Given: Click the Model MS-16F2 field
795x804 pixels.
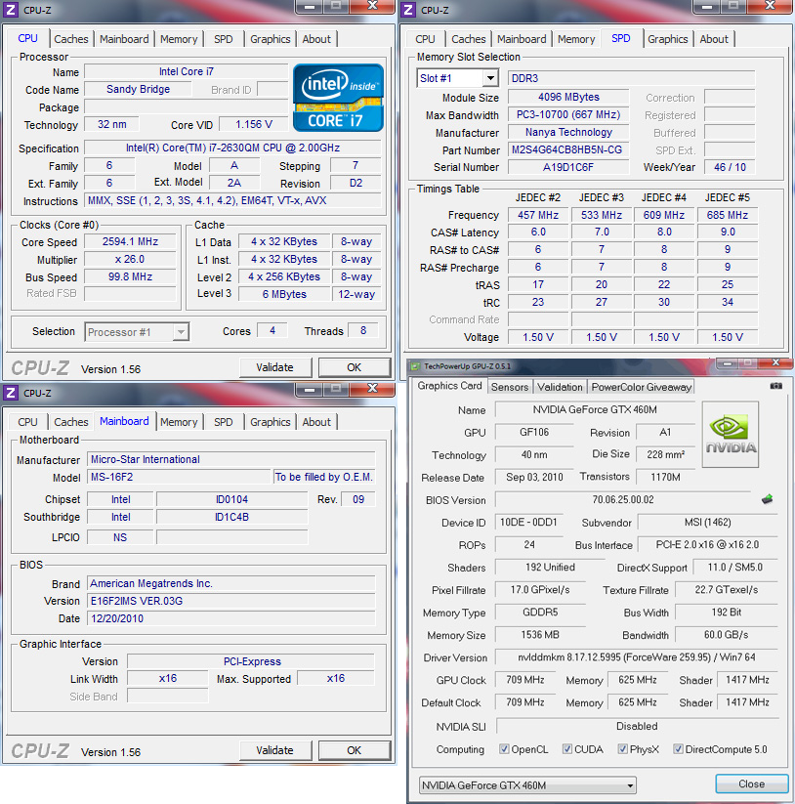Looking at the screenshot, I should coord(179,477).
